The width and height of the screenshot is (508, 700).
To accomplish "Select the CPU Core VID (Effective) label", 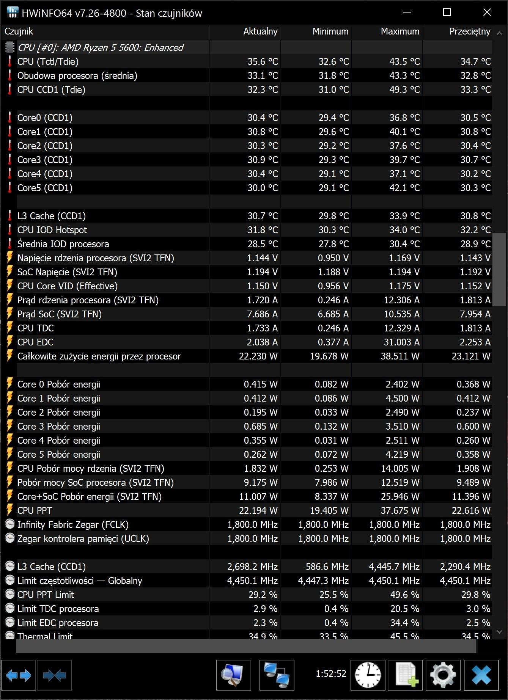I will pos(68,286).
